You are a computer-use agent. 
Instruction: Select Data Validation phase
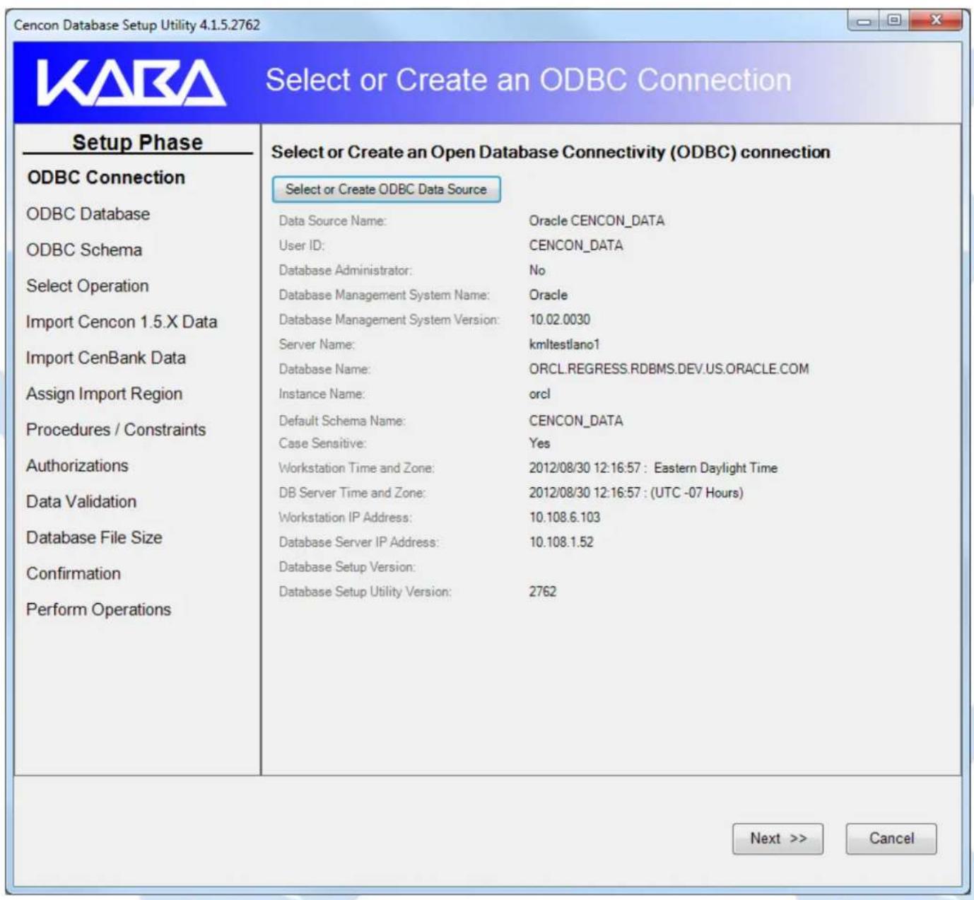coord(81,502)
